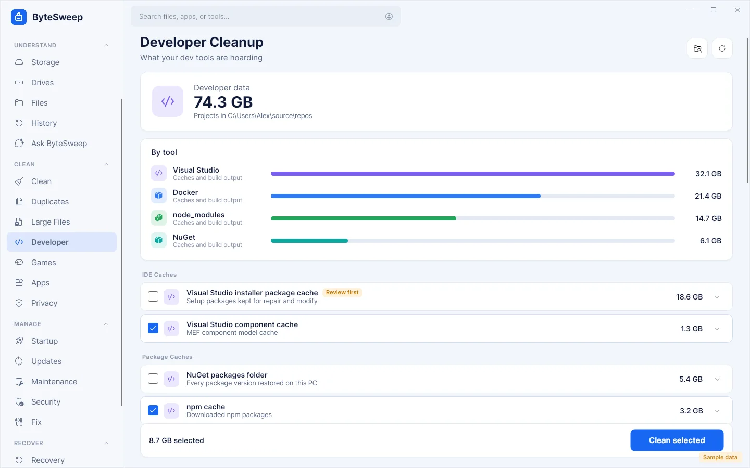Click the Drives sidebar icon

pyautogui.click(x=19, y=83)
